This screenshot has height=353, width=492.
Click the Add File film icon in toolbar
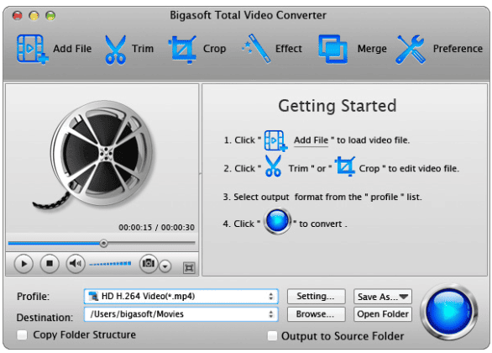(32, 49)
